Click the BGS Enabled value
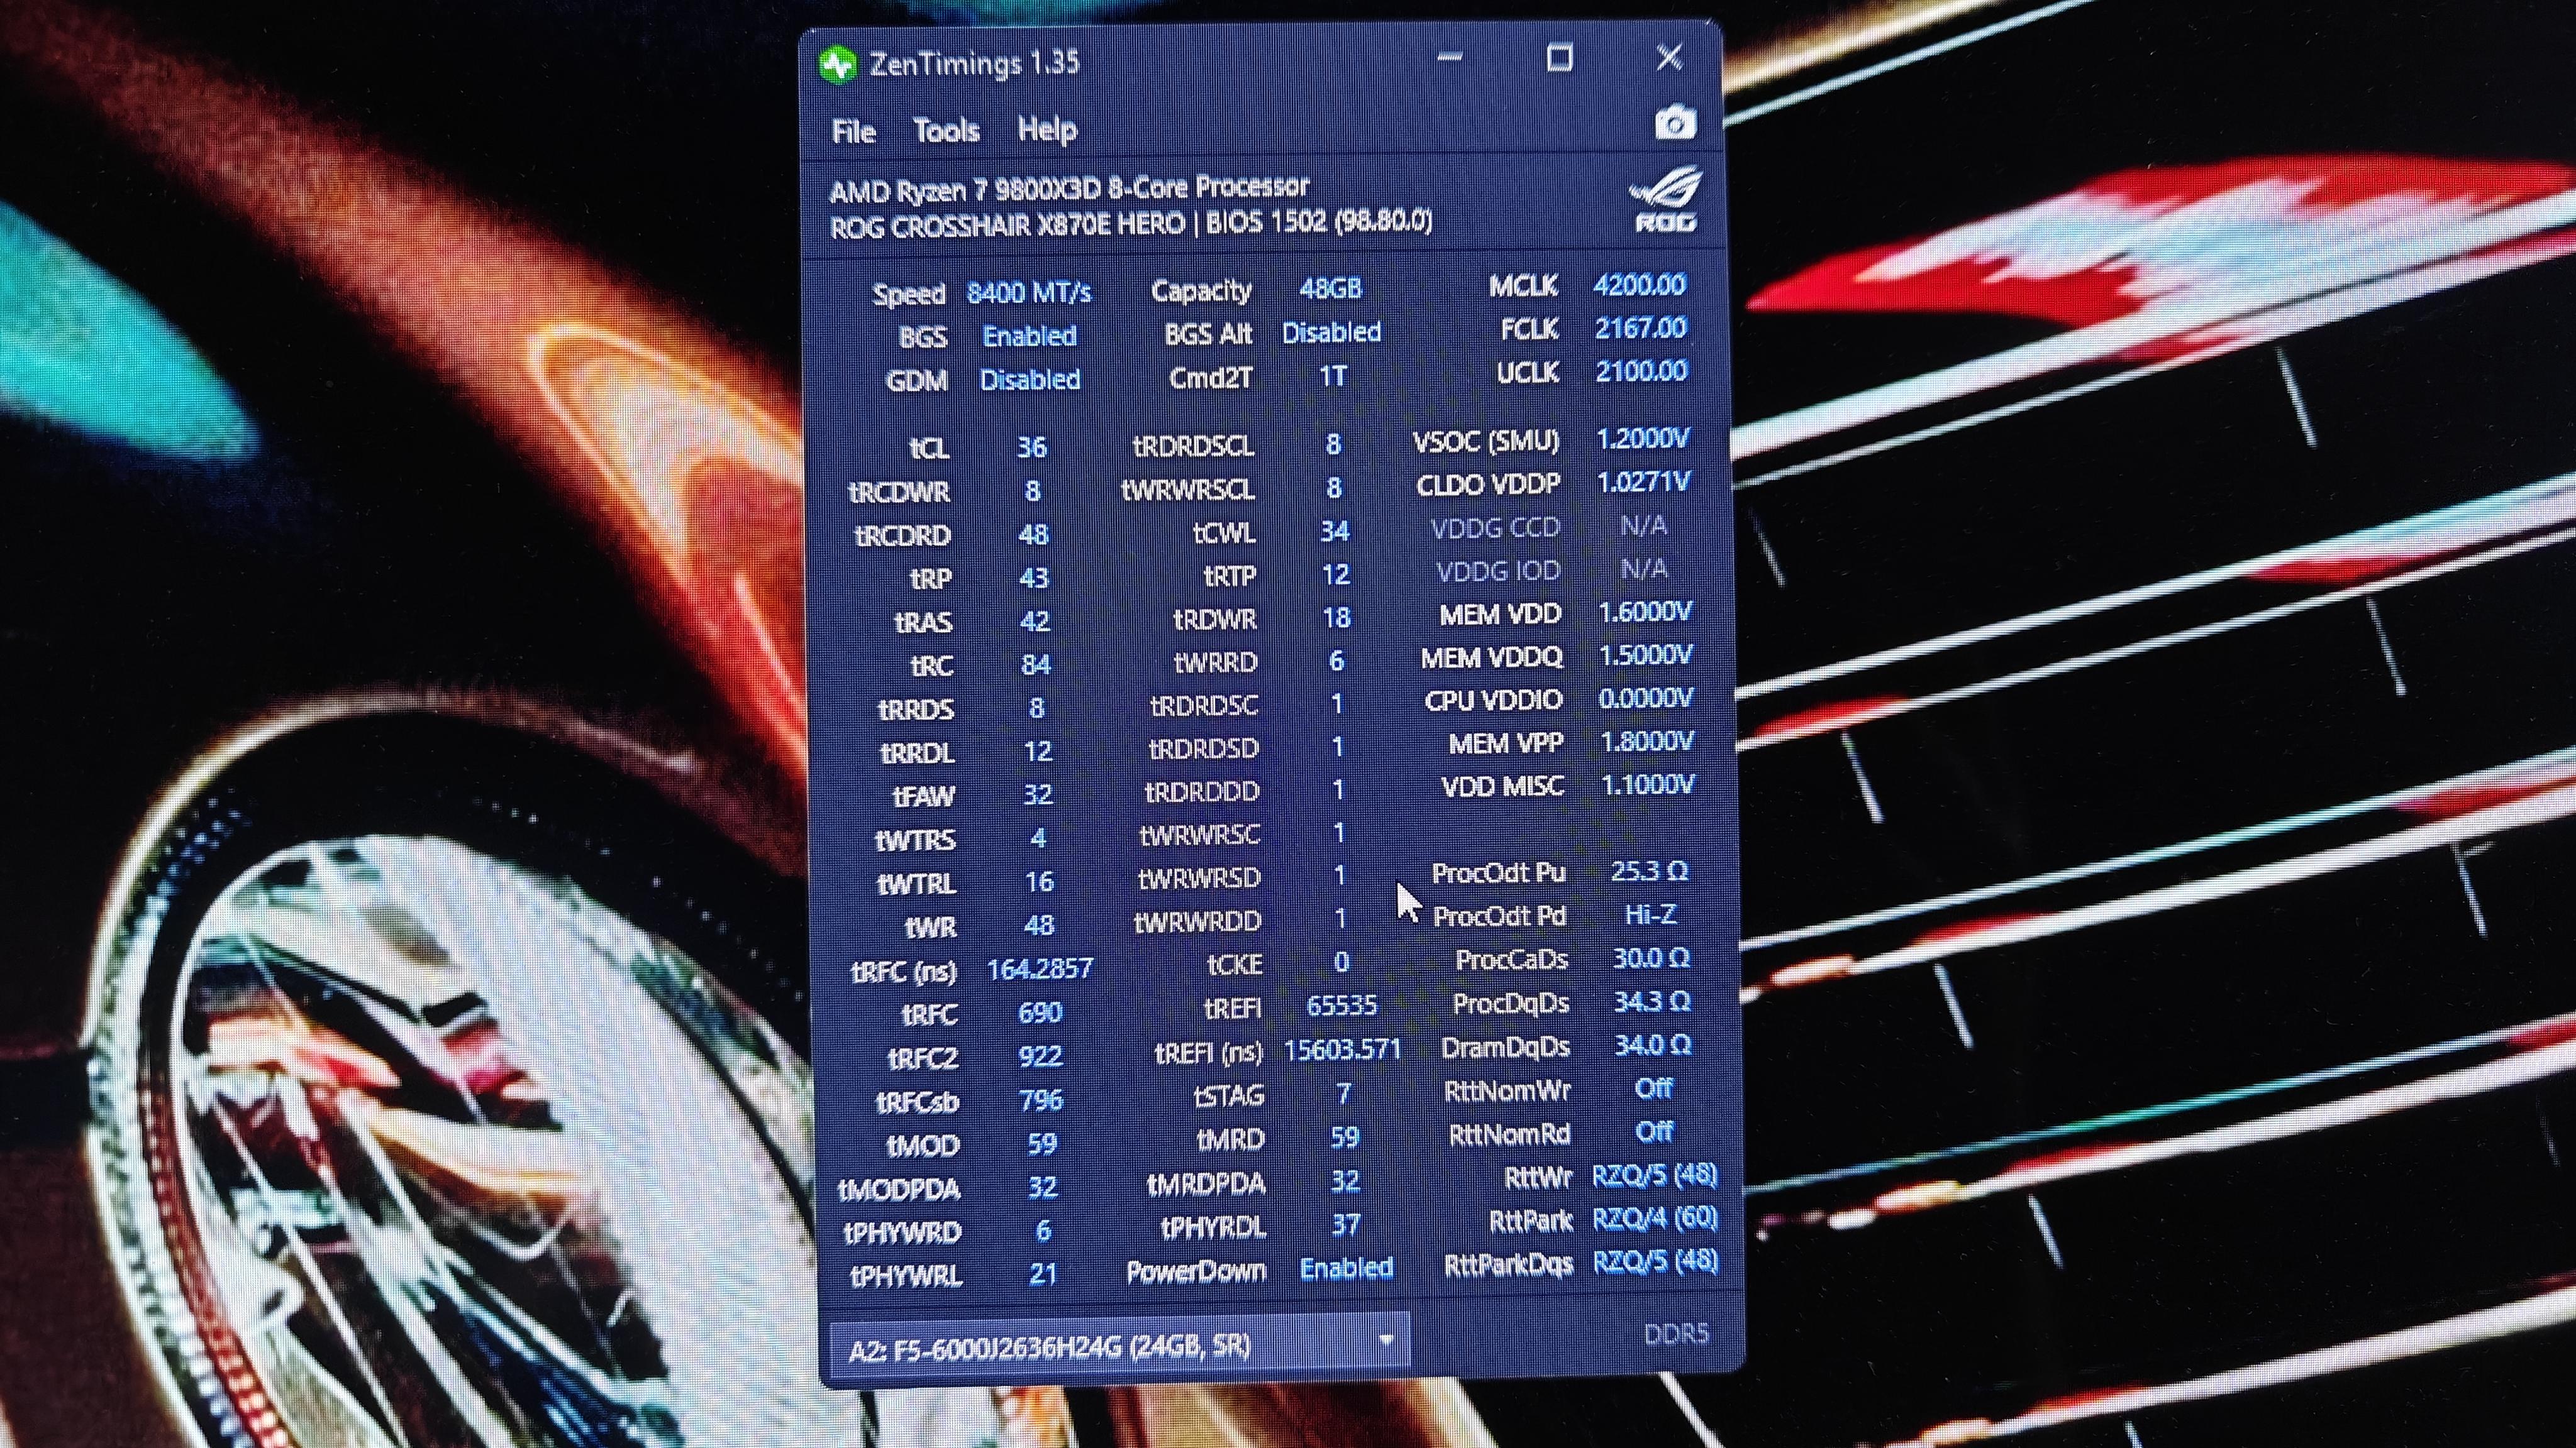Screen dimensions: 2576x1448 [1029, 336]
